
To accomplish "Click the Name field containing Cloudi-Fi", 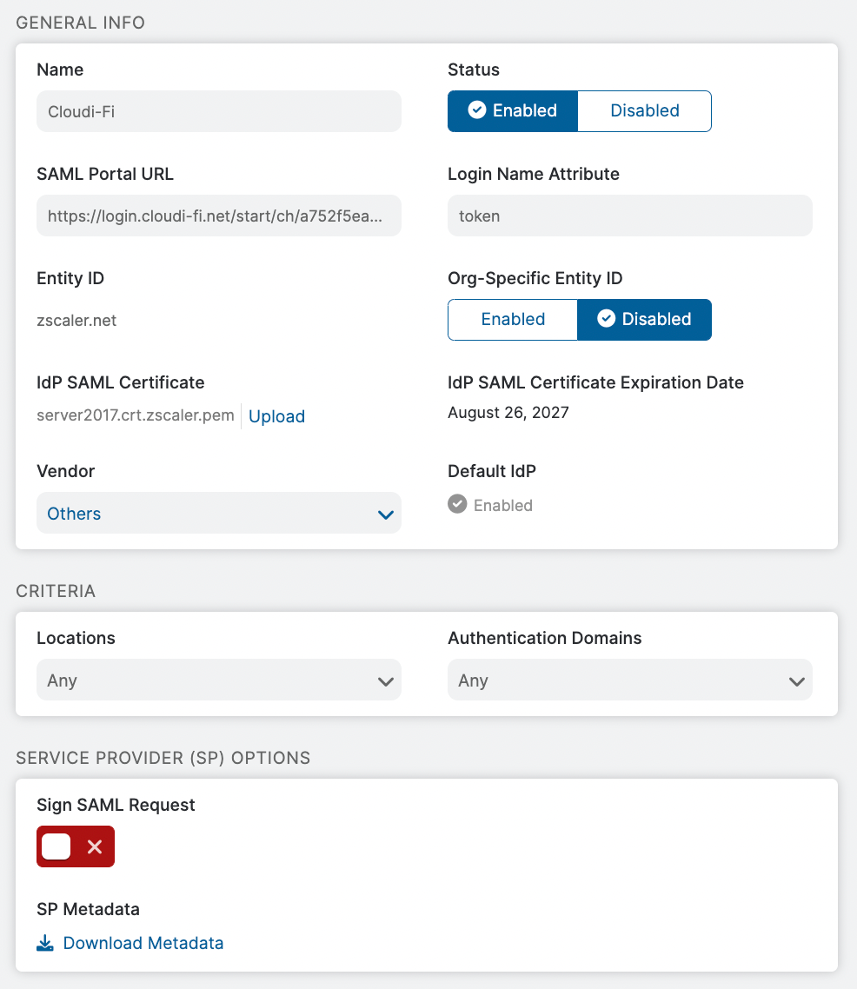I will pyautogui.click(x=219, y=111).
